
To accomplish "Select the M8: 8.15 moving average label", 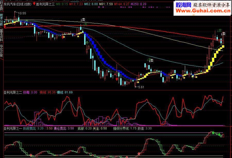I will pos(62,4).
